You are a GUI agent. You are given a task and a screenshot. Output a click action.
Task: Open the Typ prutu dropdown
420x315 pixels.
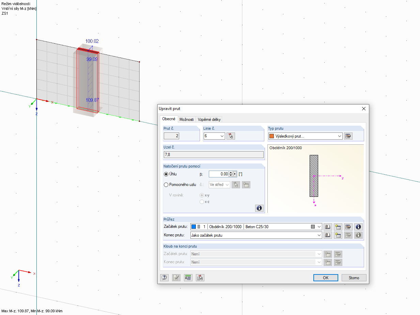point(339,136)
